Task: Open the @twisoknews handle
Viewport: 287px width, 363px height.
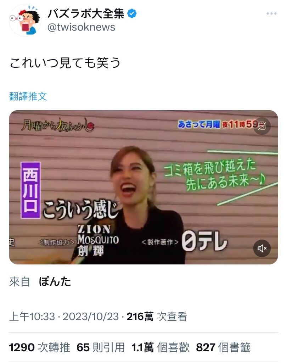Action: pos(81,27)
